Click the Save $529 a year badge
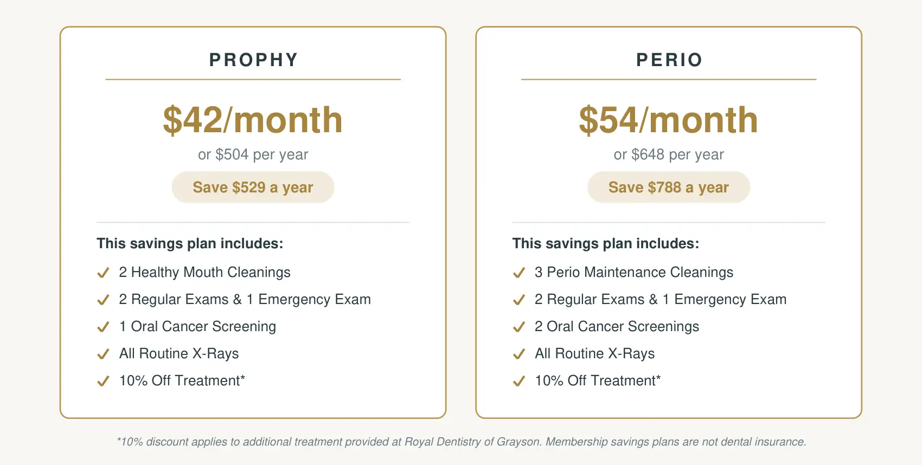The image size is (922, 465). click(x=253, y=187)
